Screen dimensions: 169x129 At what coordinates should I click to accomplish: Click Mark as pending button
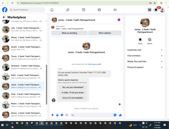click(x=69, y=33)
